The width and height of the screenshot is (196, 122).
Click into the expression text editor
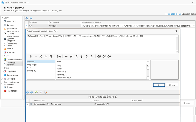tap(101, 44)
